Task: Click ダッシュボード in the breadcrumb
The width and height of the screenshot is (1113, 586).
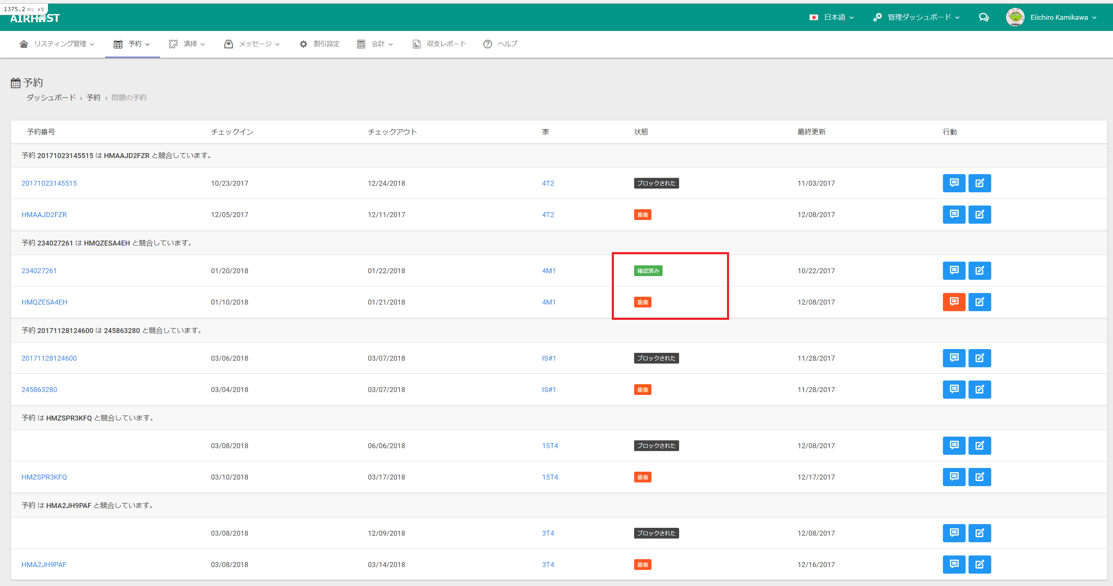Action: pos(51,97)
